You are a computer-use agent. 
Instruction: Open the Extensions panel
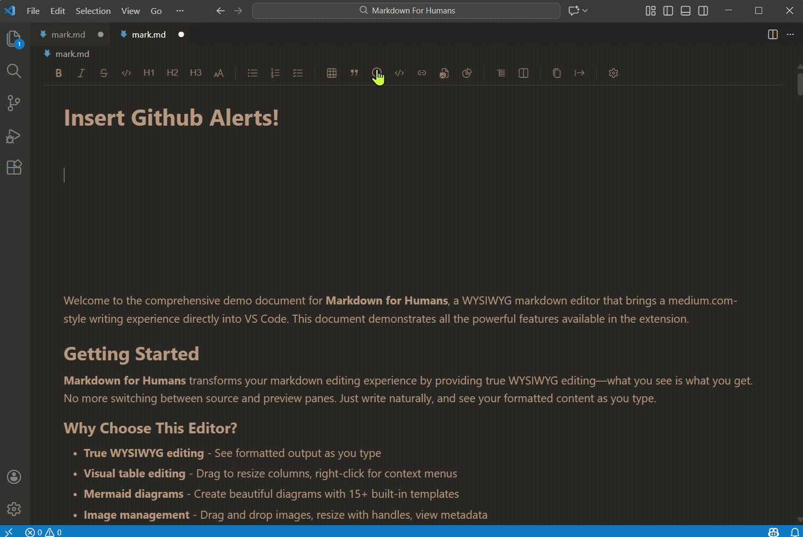(13, 167)
